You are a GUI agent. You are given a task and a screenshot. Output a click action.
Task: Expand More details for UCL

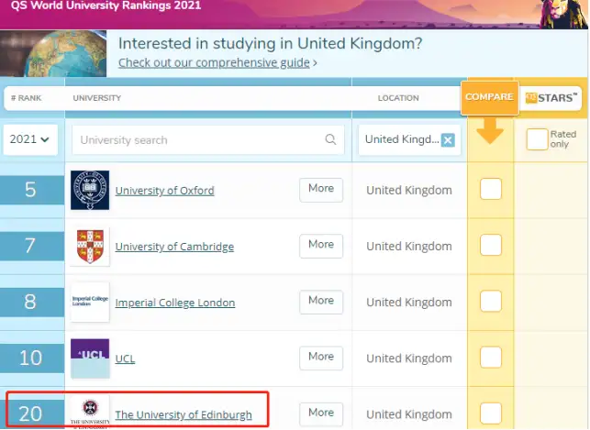pyautogui.click(x=320, y=357)
